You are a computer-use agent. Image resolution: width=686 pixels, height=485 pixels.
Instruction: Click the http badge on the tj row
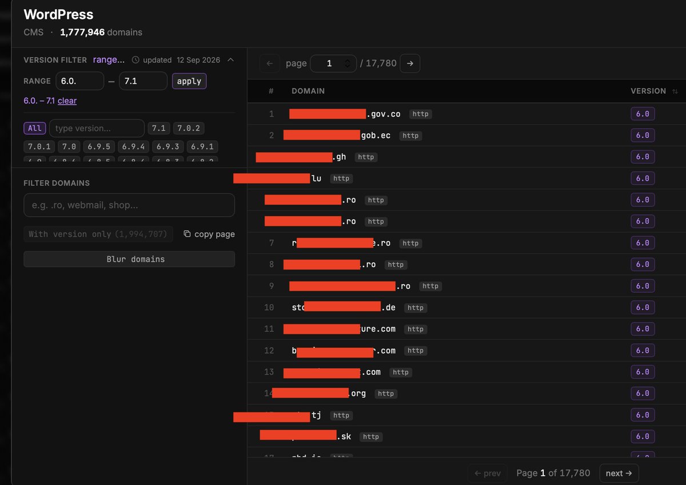[341, 415]
